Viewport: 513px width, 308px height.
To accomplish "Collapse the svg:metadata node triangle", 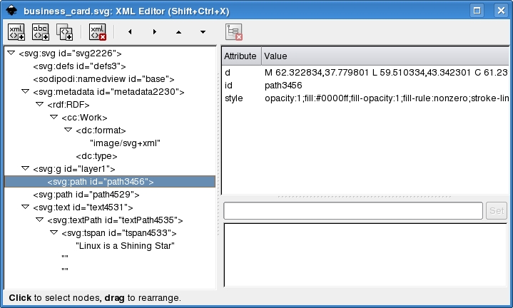I will tap(25, 91).
